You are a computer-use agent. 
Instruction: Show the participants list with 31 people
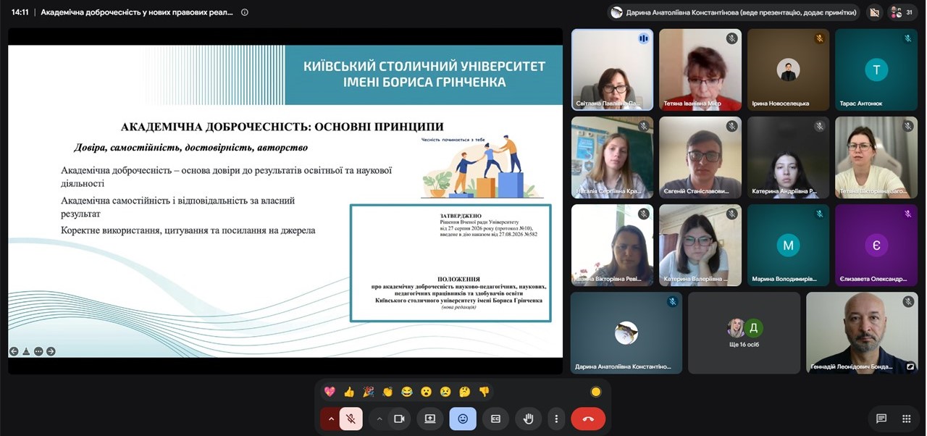pyautogui.click(x=901, y=12)
